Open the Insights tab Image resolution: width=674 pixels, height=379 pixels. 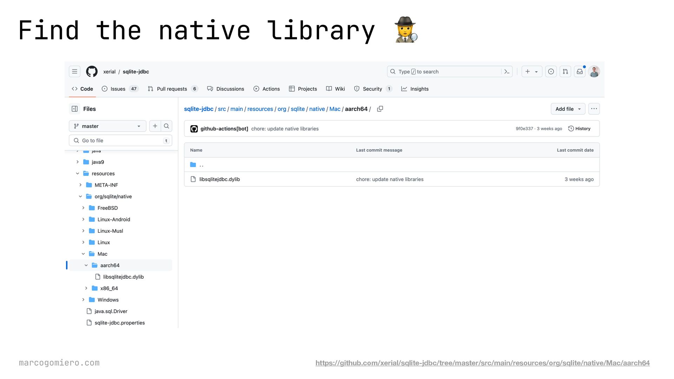pos(415,89)
